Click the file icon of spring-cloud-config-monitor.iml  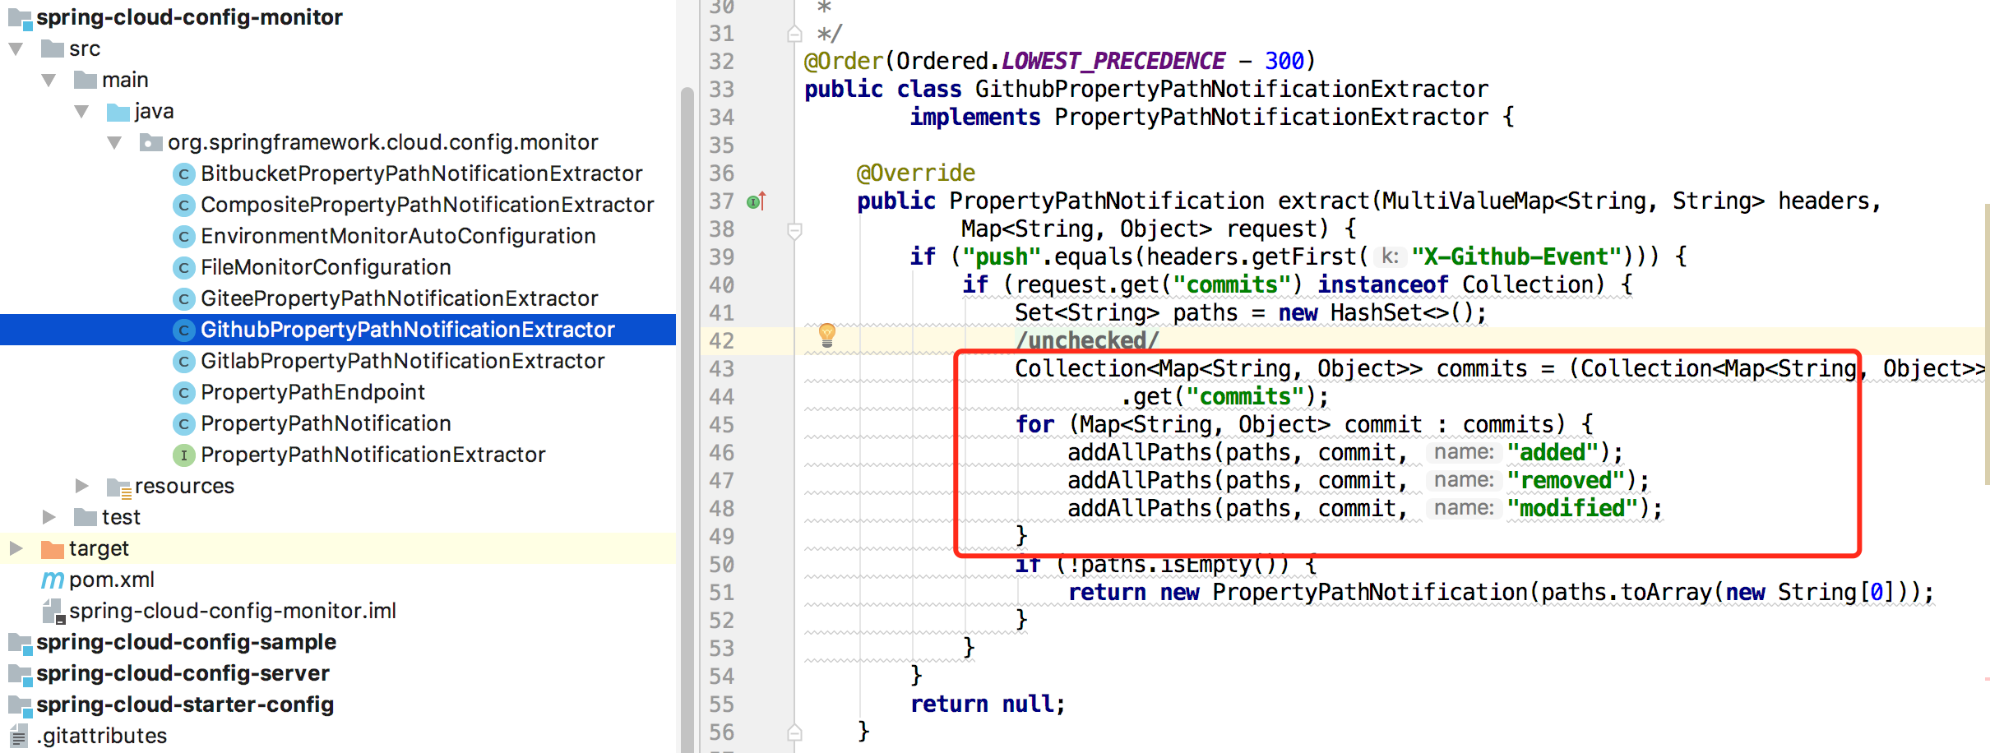53,611
